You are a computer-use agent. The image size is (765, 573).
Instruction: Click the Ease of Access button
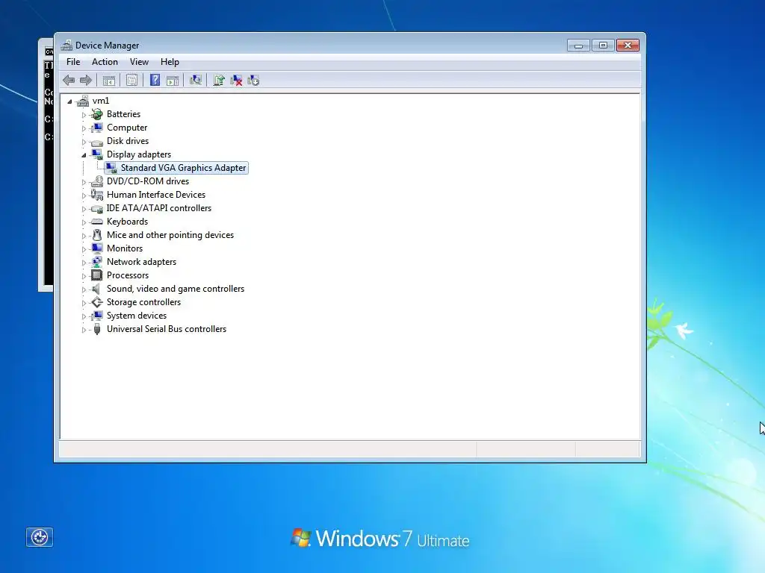[40, 537]
